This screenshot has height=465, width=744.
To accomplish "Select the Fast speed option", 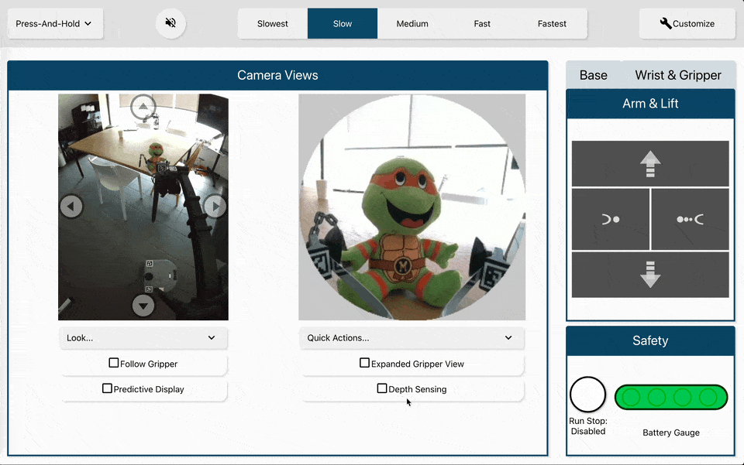I will tap(482, 24).
